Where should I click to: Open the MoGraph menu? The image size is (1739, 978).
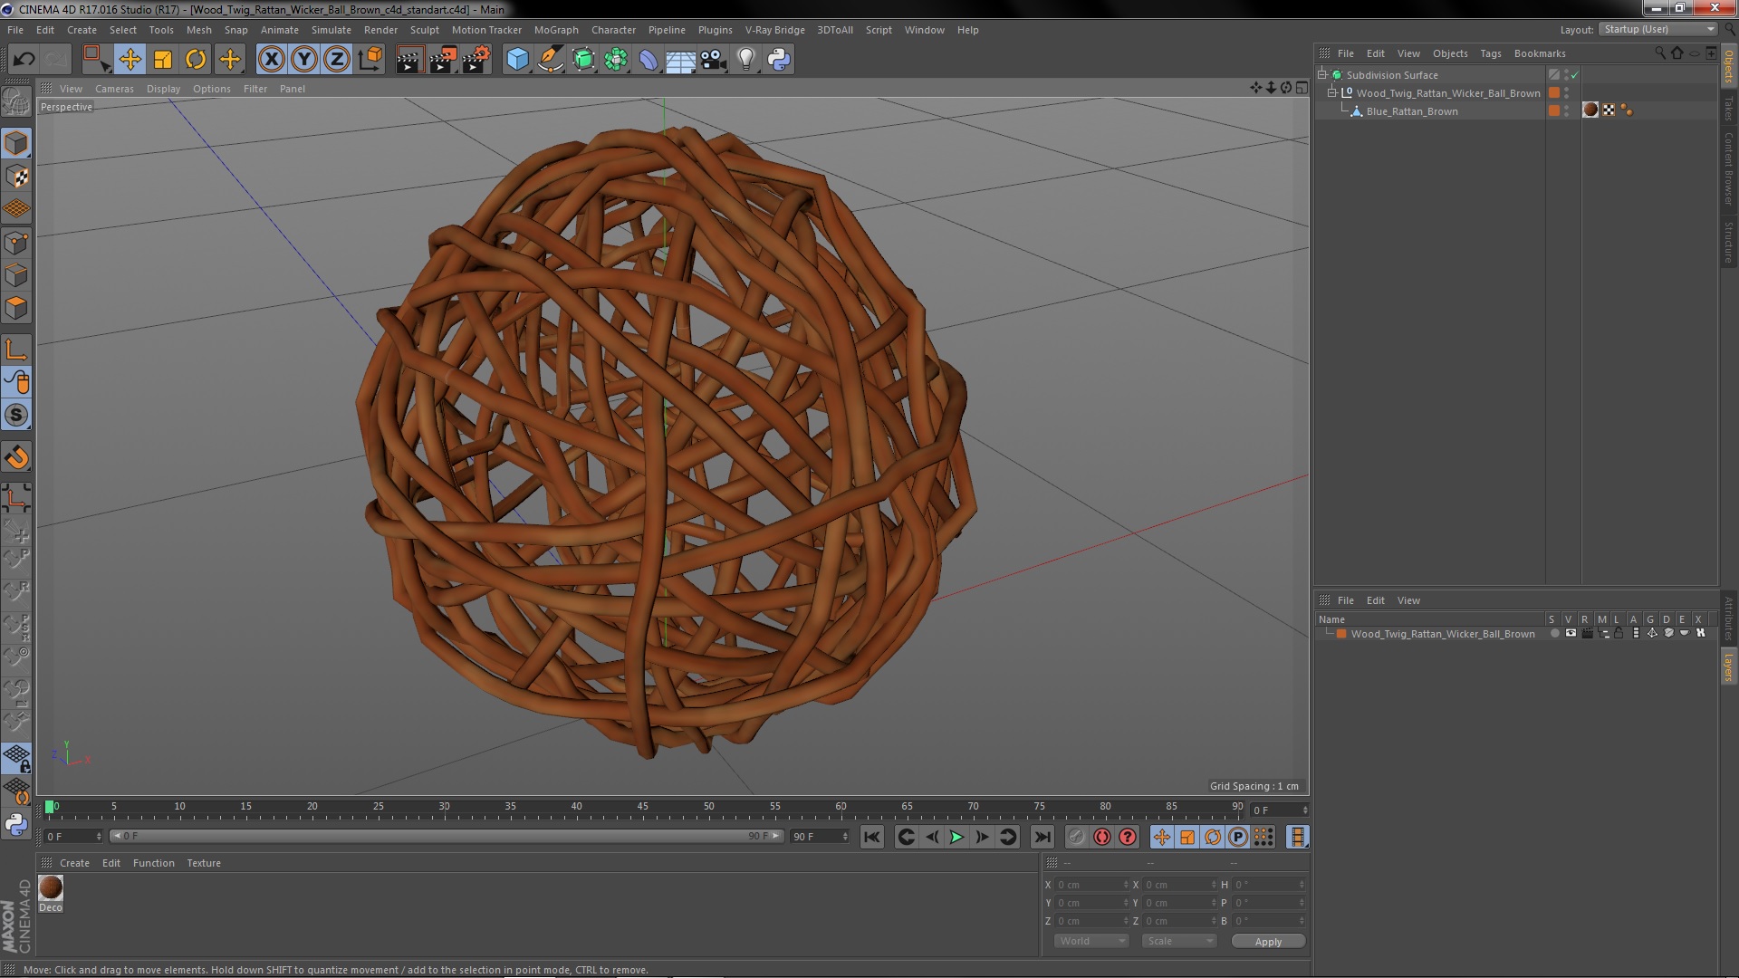point(556,30)
